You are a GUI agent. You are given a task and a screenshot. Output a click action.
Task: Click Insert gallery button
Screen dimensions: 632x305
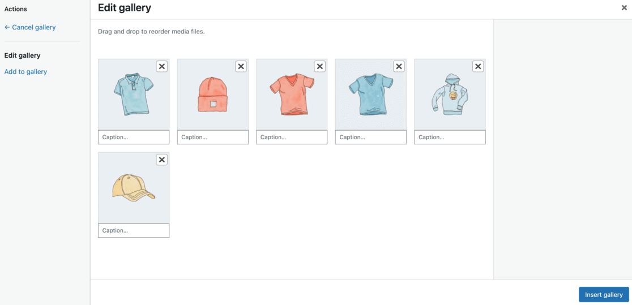(604, 295)
